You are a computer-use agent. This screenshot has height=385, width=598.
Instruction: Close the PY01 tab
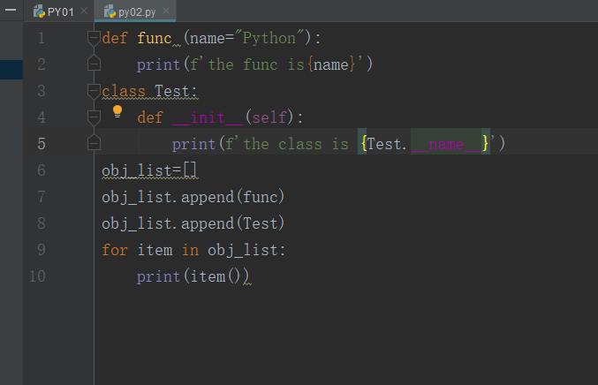click(x=84, y=11)
